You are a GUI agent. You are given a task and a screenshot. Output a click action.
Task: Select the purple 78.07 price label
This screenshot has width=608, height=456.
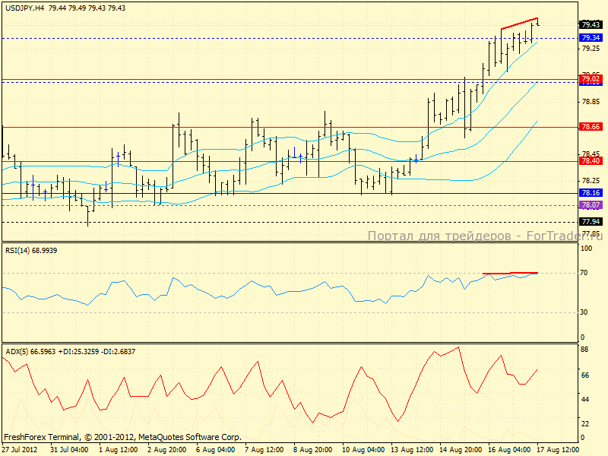click(591, 205)
